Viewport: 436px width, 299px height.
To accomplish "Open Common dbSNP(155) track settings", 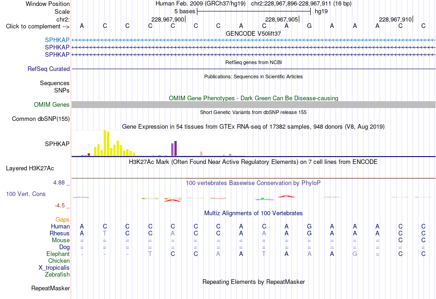I will pyautogui.click(x=41, y=119).
